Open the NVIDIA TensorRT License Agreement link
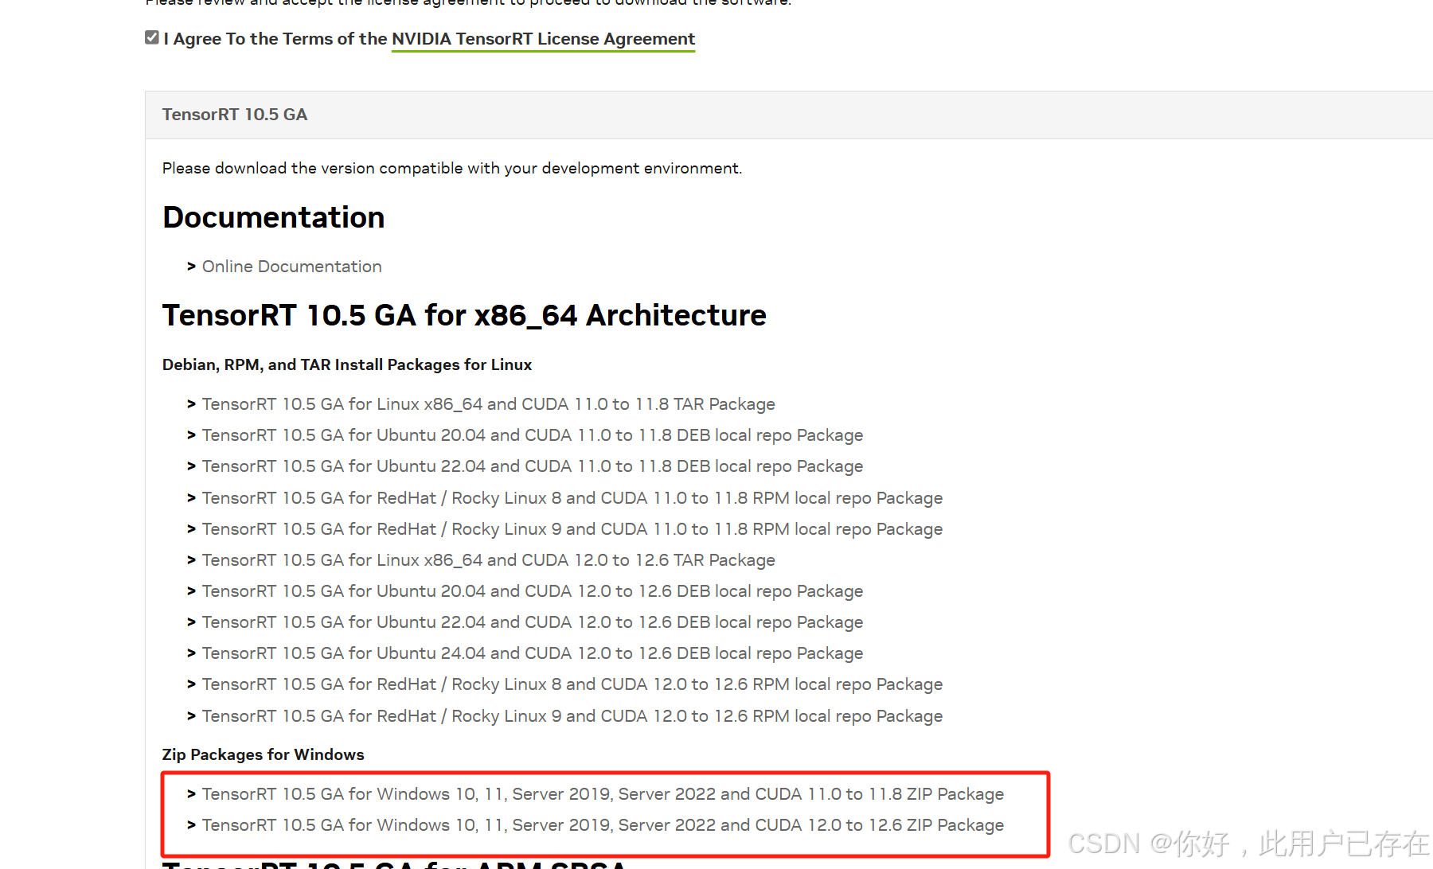The height and width of the screenshot is (869, 1433). [x=543, y=39]
